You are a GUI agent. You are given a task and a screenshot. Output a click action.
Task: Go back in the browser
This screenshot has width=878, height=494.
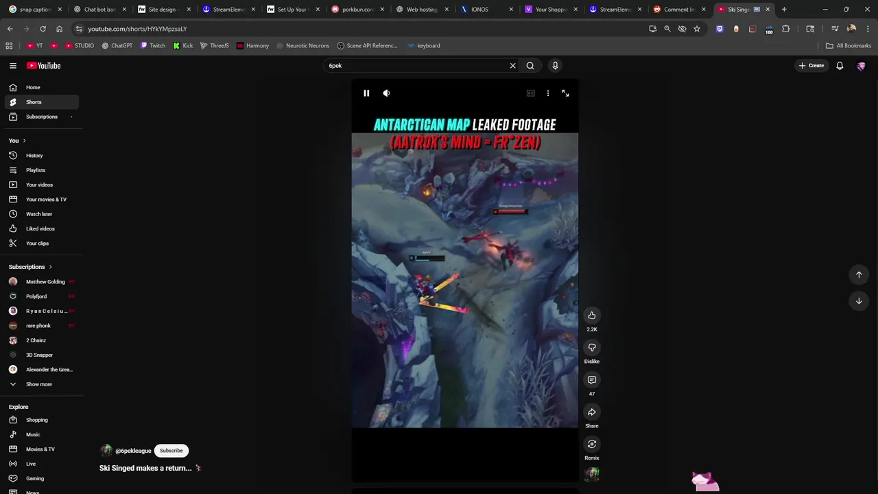click(x=10, y=29)
